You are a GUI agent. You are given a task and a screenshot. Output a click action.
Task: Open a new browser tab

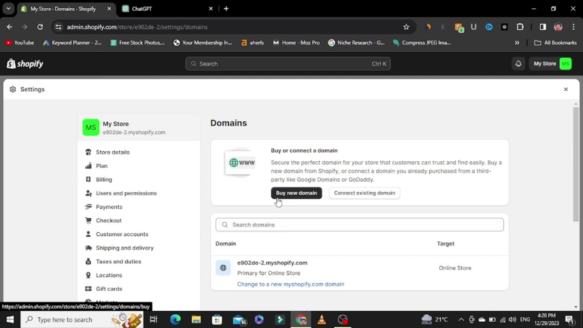pyautogui.click(x=226, y=9)
